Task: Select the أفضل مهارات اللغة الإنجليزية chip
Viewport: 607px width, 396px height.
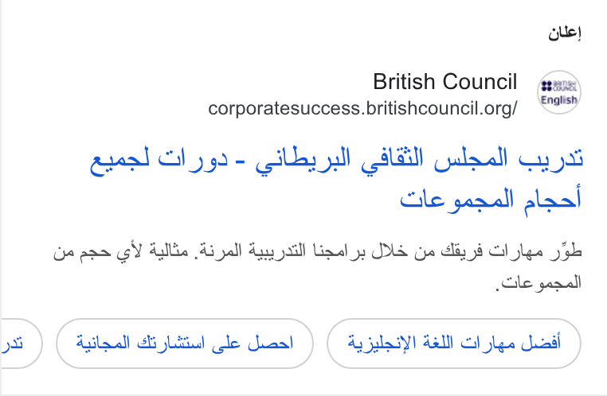Action: [x=454, y=344]
